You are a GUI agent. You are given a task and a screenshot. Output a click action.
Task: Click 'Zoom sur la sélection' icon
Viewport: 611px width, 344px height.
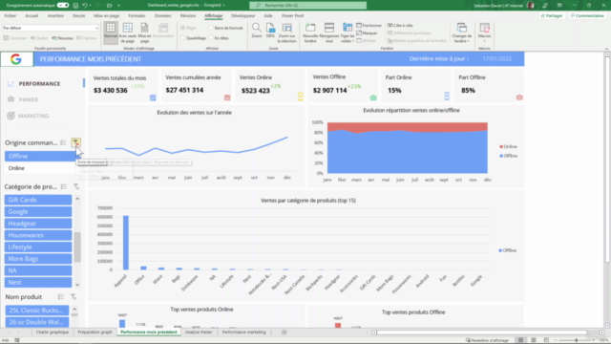coord(286,28)
